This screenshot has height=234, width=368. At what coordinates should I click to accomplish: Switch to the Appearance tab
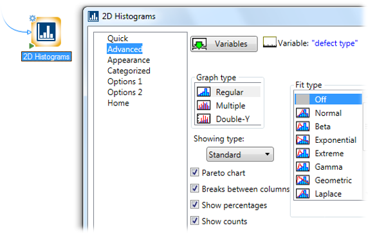coord(129,60)
